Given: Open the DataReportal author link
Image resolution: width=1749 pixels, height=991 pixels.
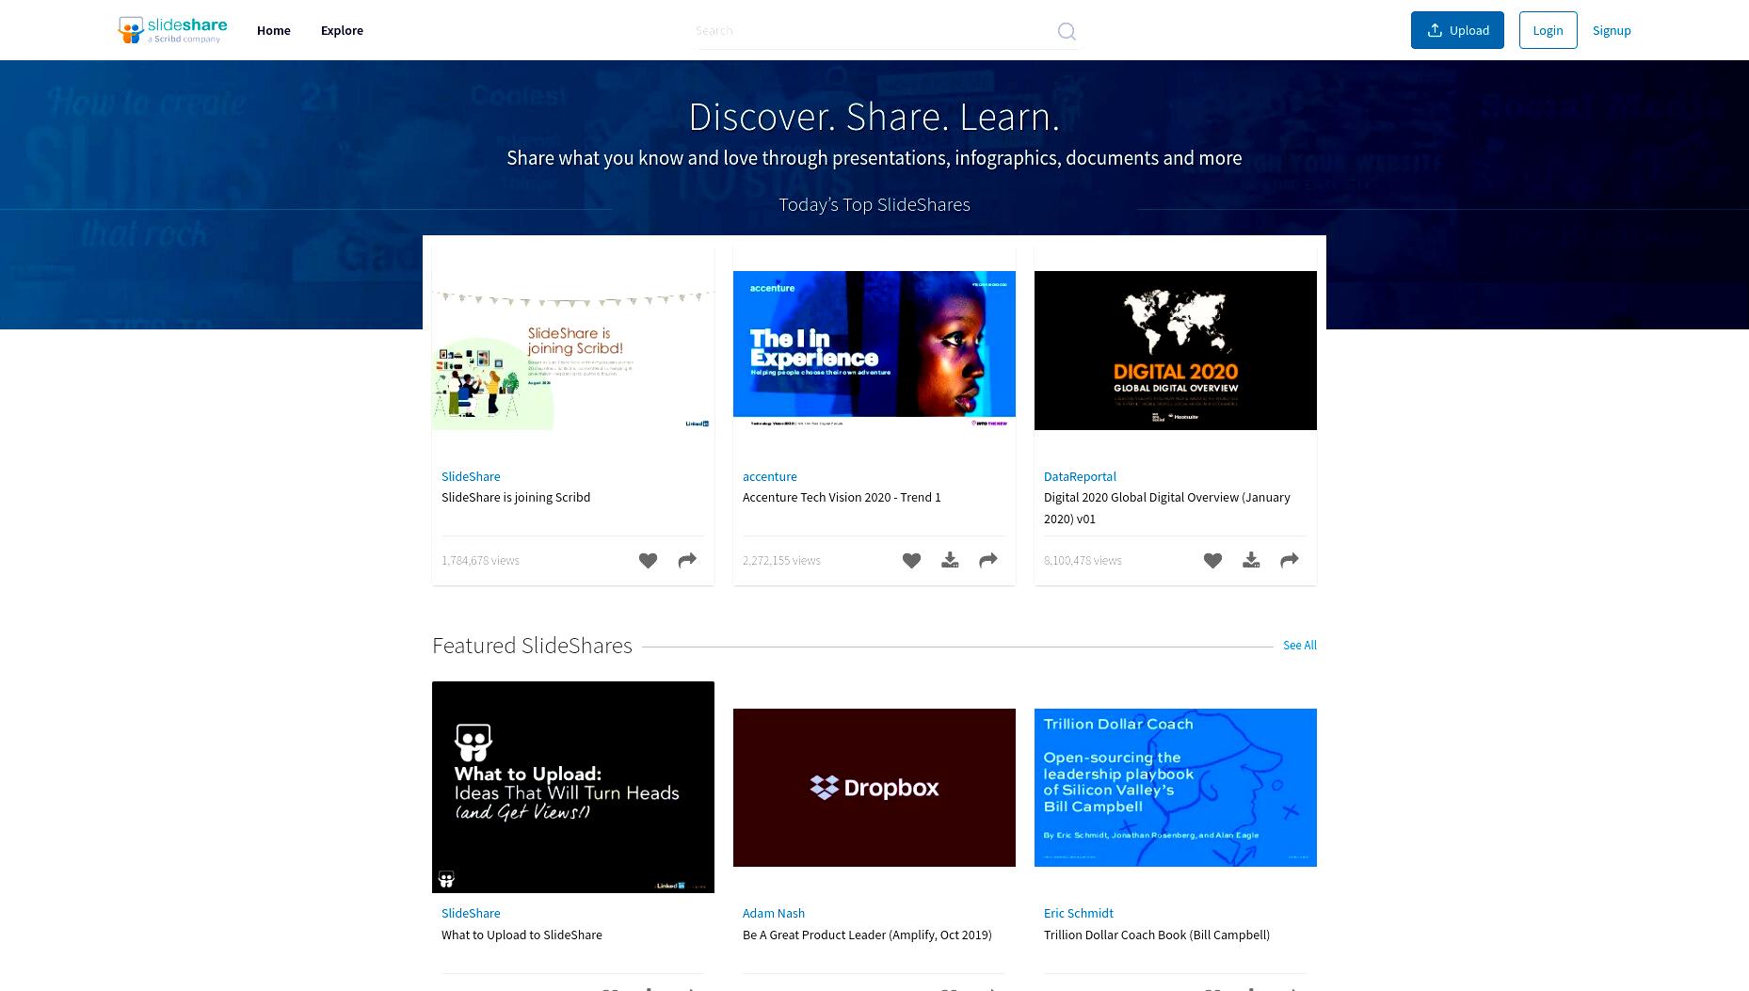Looking at the screenshot, I should 1080,476.
